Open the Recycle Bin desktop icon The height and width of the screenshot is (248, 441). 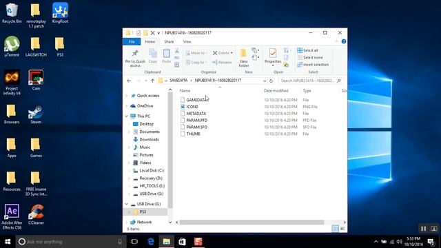point(12,13)
